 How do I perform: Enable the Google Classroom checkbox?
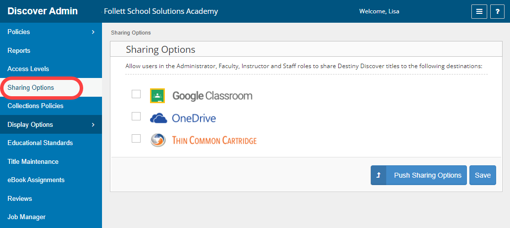(x=136, y=94)
